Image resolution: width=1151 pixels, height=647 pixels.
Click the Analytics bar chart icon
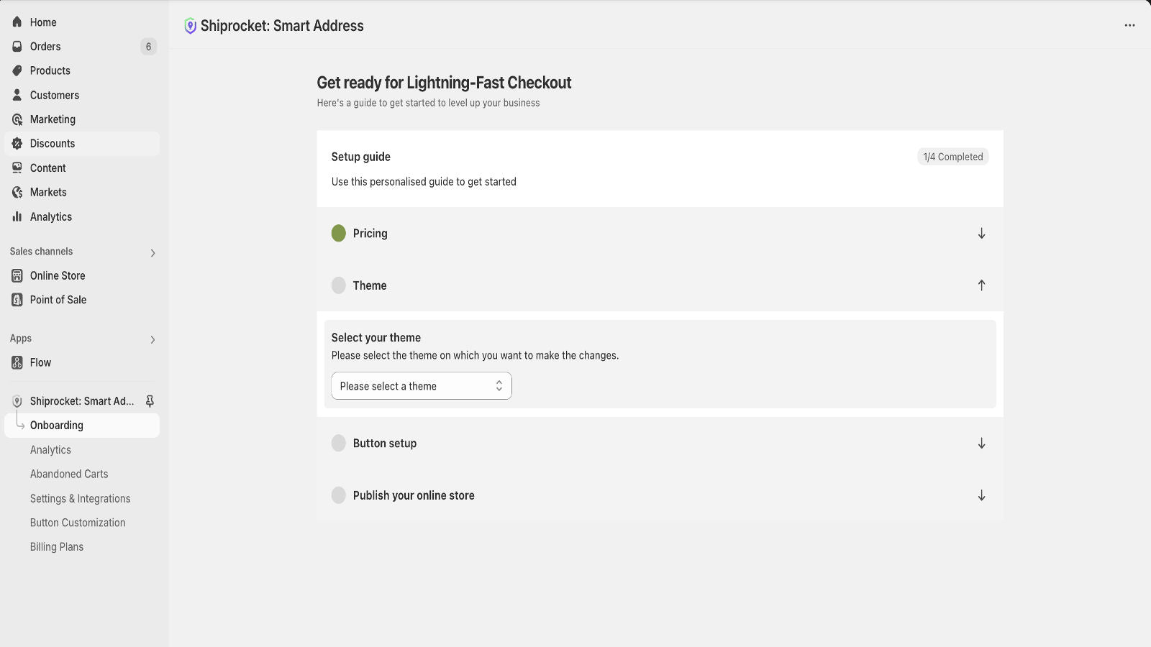pos(17,216)
